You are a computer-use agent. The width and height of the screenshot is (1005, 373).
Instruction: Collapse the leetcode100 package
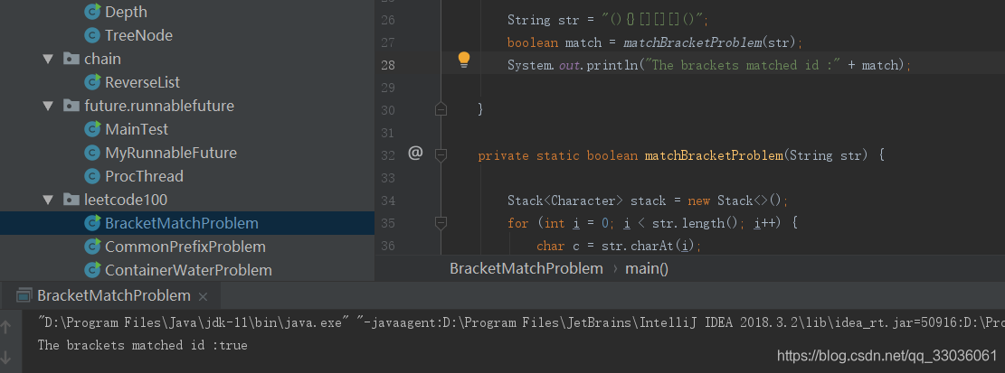48,200
